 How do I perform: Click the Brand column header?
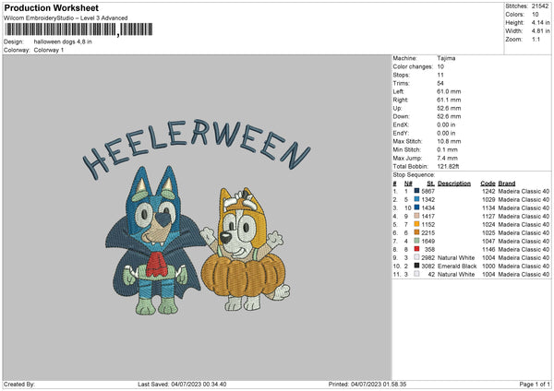click(x=507, y=184)
